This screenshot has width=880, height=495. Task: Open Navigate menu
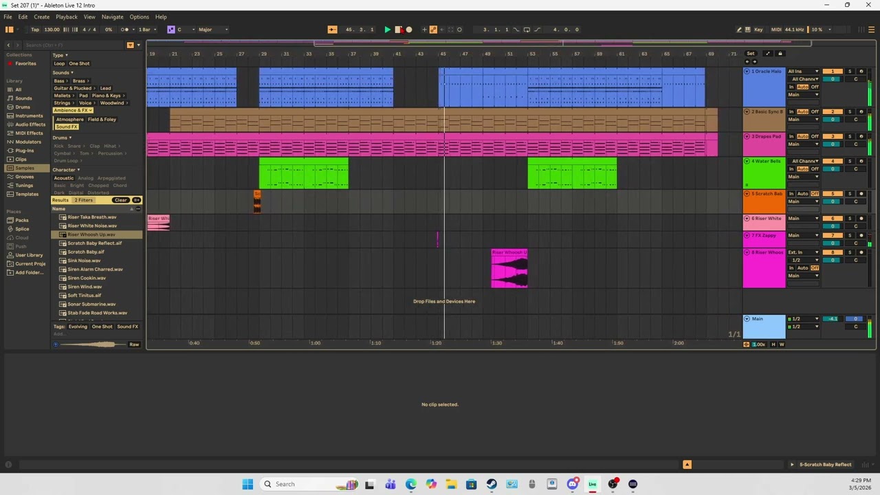[x=112, y=16]
